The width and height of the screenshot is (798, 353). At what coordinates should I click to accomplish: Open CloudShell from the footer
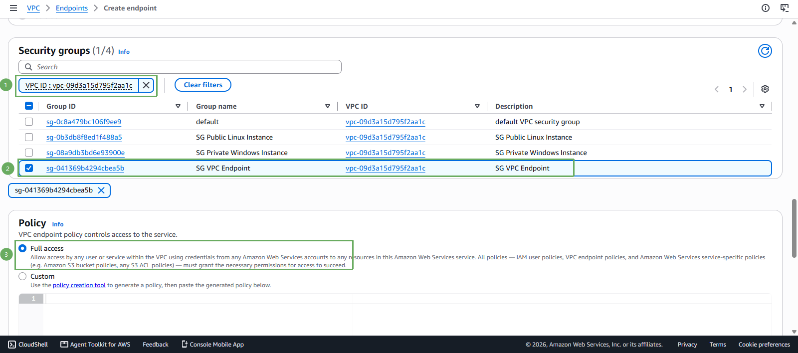point(28,345)
